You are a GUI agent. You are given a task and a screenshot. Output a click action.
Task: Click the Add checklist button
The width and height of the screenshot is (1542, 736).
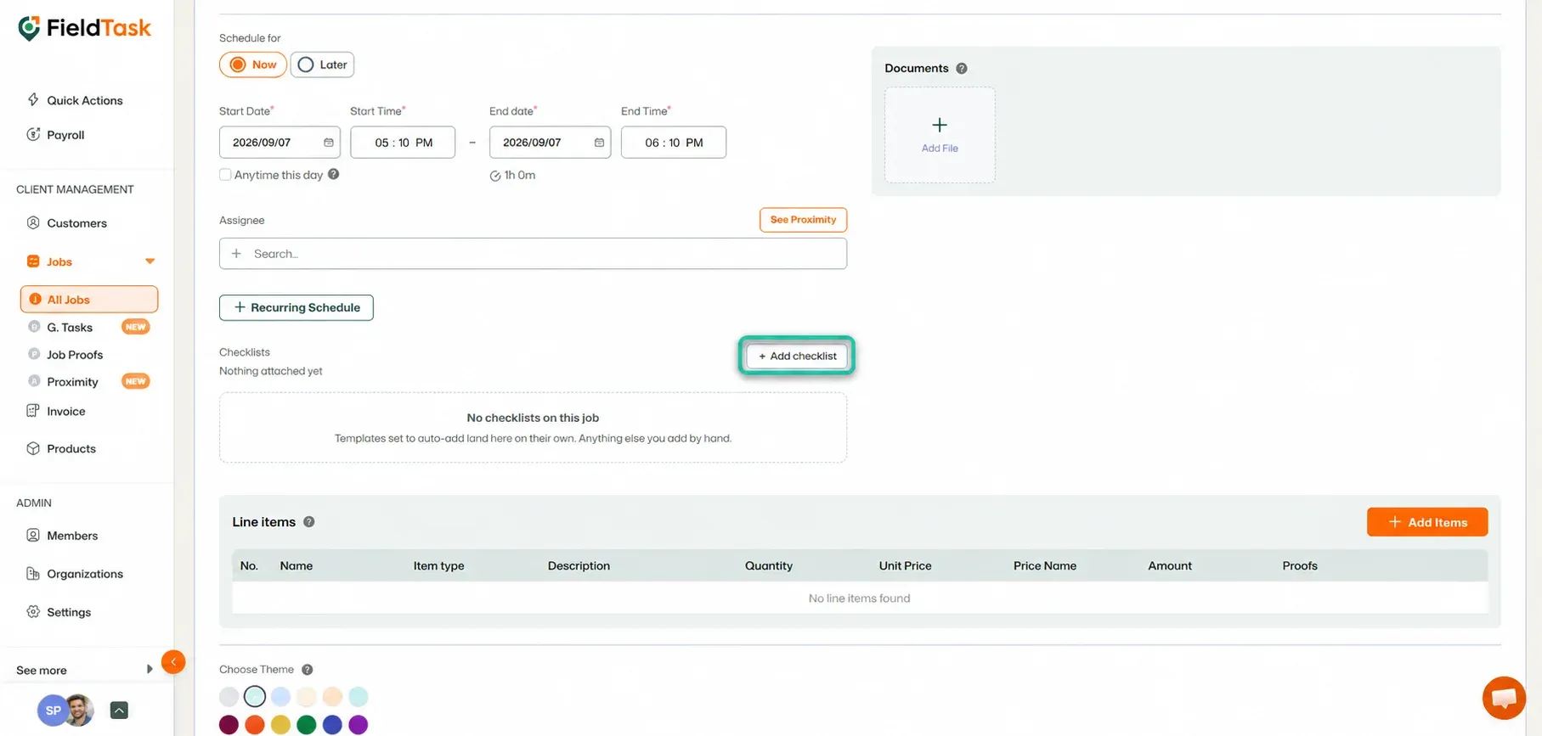coord(797,356)
